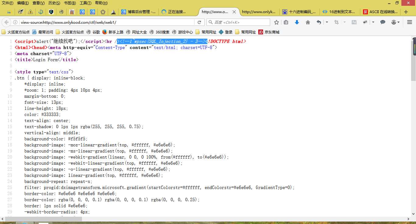Viewport: 416px width, 224px height.
Task: Click the undo curved arrow icon
Action: pyautogui.click(x=319, y=22)
